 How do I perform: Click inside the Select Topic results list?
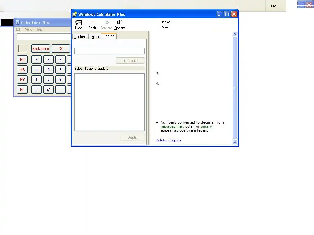tap(109, 102)
